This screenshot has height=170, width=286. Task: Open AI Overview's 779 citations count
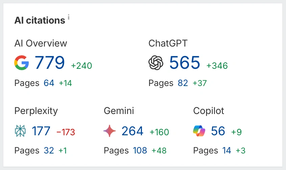pos(50,63)
